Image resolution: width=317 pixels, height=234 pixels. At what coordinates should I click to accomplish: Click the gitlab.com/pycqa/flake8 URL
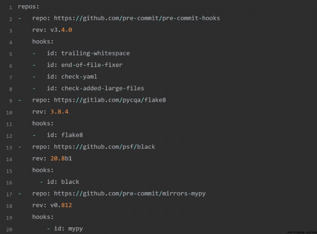110,100
